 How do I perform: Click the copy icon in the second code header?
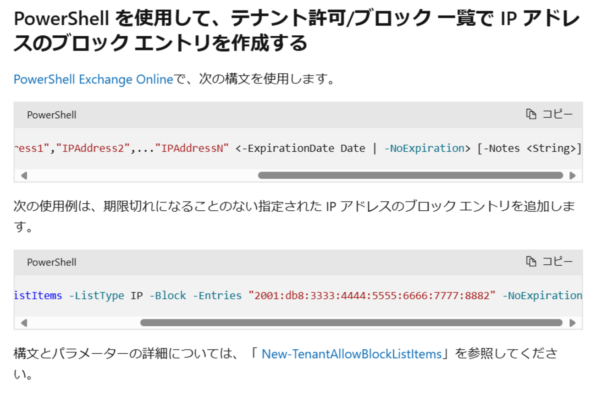[531, 262]
